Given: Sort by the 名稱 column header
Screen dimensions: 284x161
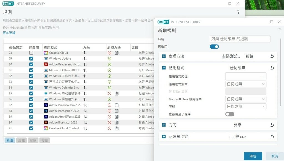Looking at the screenshot, I should click(135, 47).
